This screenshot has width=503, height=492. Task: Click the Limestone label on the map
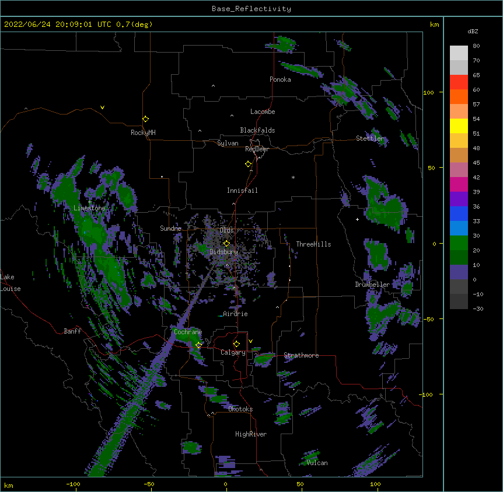point(89,208)
